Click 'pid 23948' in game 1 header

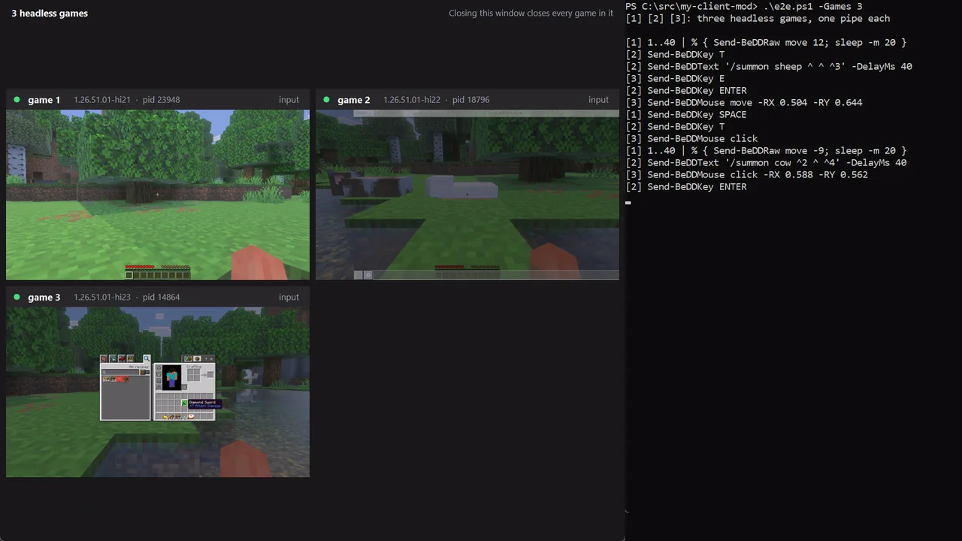coord(161,99)
